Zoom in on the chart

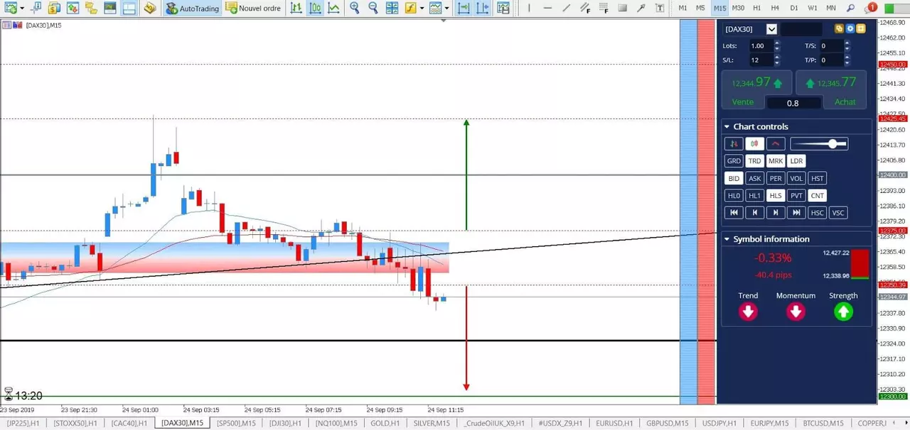pyautogui.click(x=354, y=9)
